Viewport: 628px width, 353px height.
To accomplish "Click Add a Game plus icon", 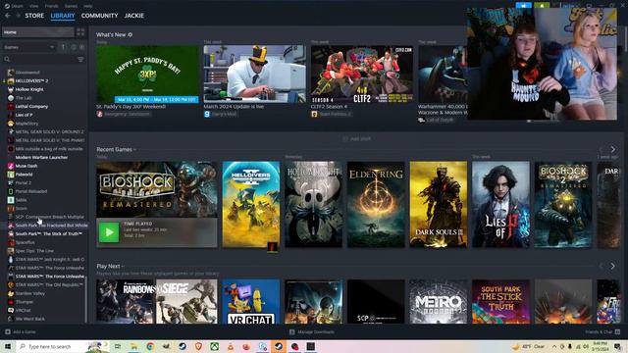I will (8, 331).
